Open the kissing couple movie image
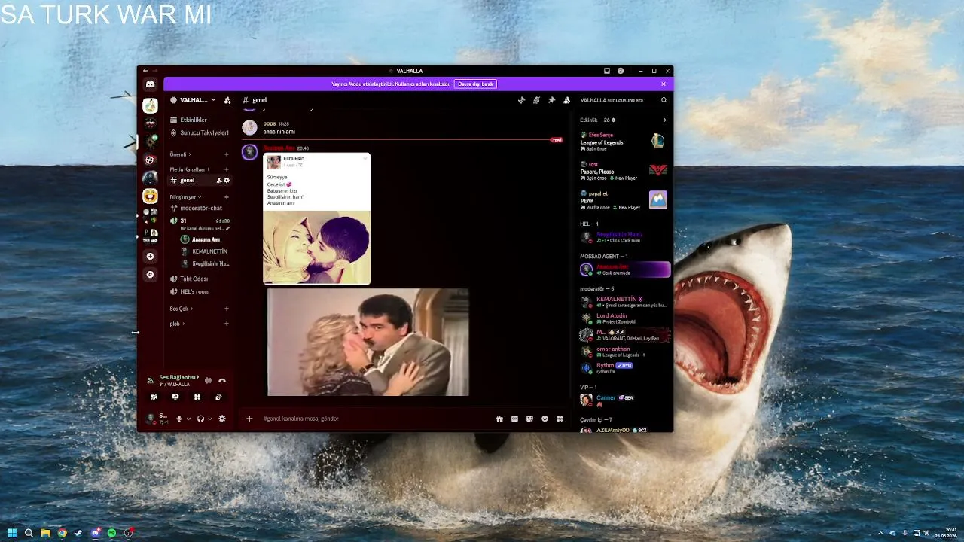This screenshot has width=964, height=542. click(368, 343)
